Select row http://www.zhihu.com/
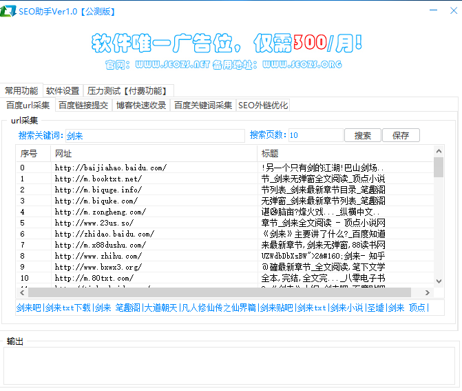This screenshot has height=391, width=462. [x=225, y=256]
